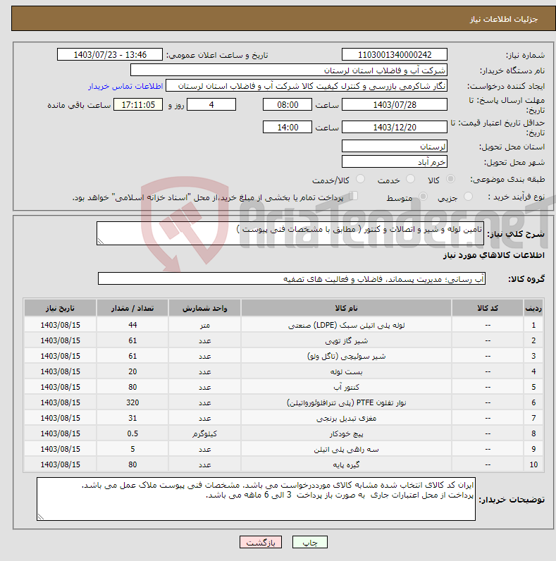Viewport: 556px width, 561px height.
Task: Select row شیر سوئیچی (تاگل ولو)
Action: click(x=283, y=356)
